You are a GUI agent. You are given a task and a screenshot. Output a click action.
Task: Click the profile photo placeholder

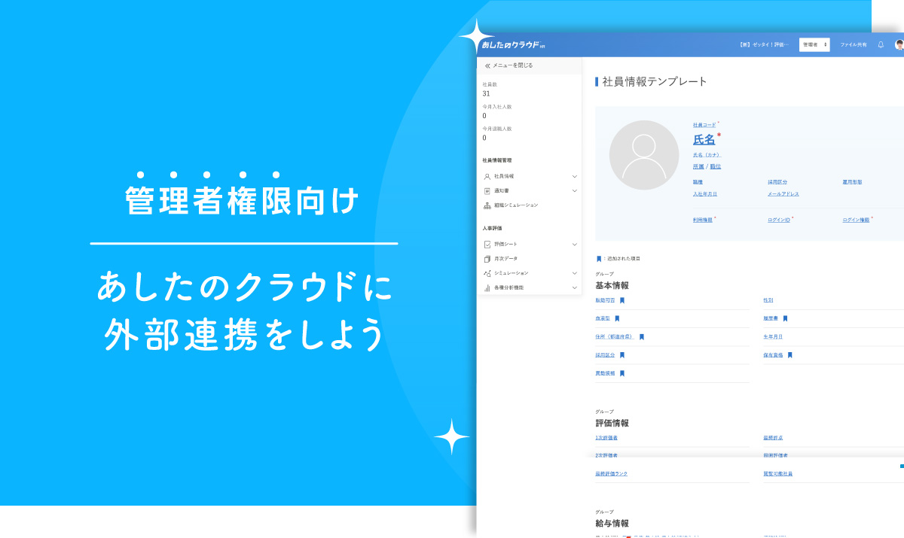pyautogui.click(x=644, y=155)
